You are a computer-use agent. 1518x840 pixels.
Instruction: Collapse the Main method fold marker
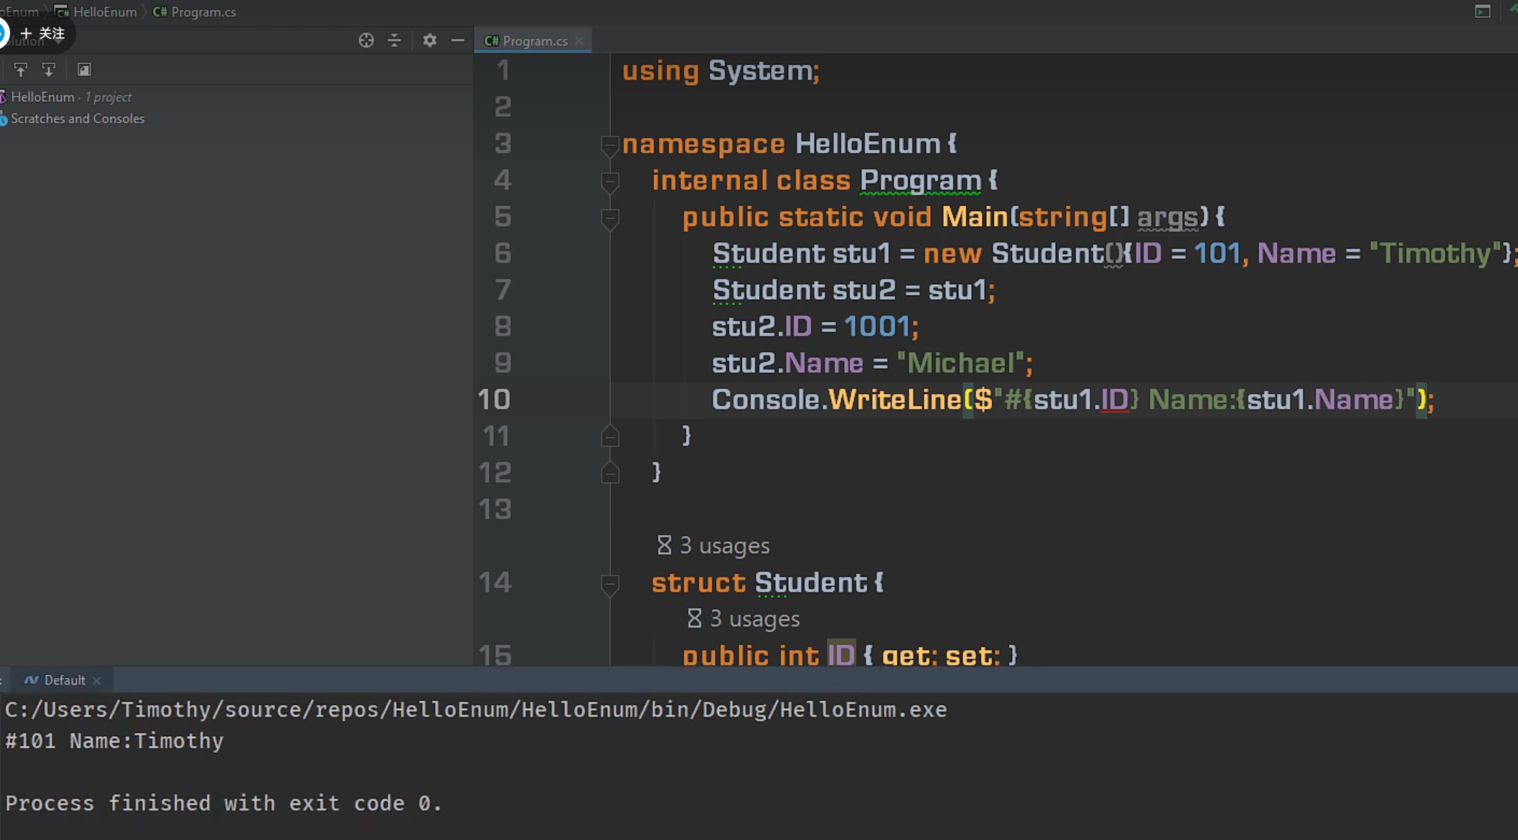609,218
